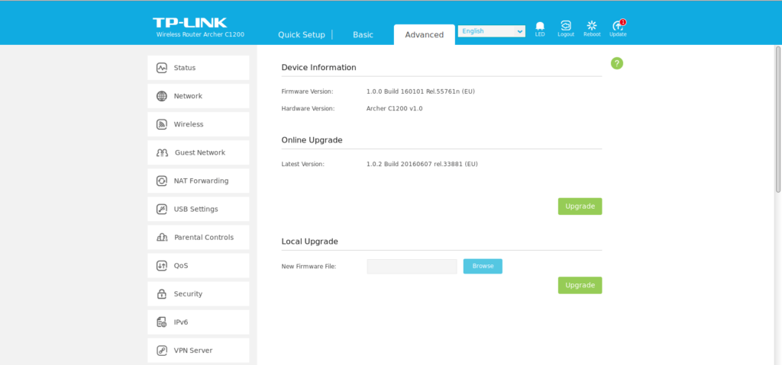Viewport: 782px width, 365px height.
Task: Switch to the Quick Setup tab
Action: click(x=301, y=35)
